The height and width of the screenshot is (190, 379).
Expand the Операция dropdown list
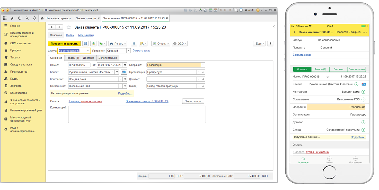[203, 65]
